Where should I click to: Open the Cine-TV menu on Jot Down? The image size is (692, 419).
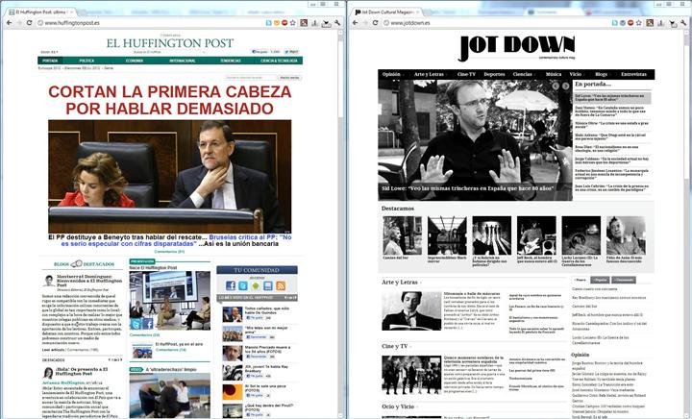tap(466, 74)
